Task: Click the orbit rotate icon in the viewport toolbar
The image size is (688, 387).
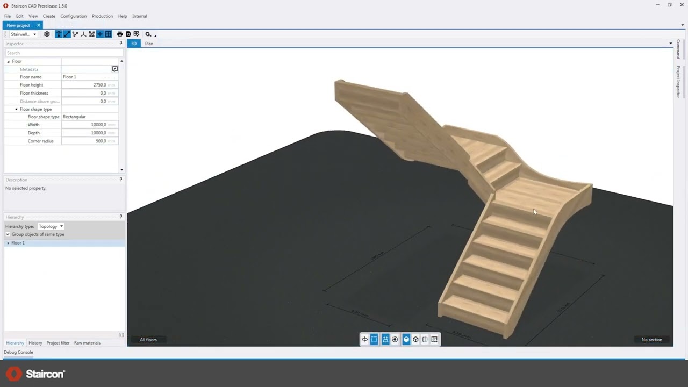Action: 364,339
